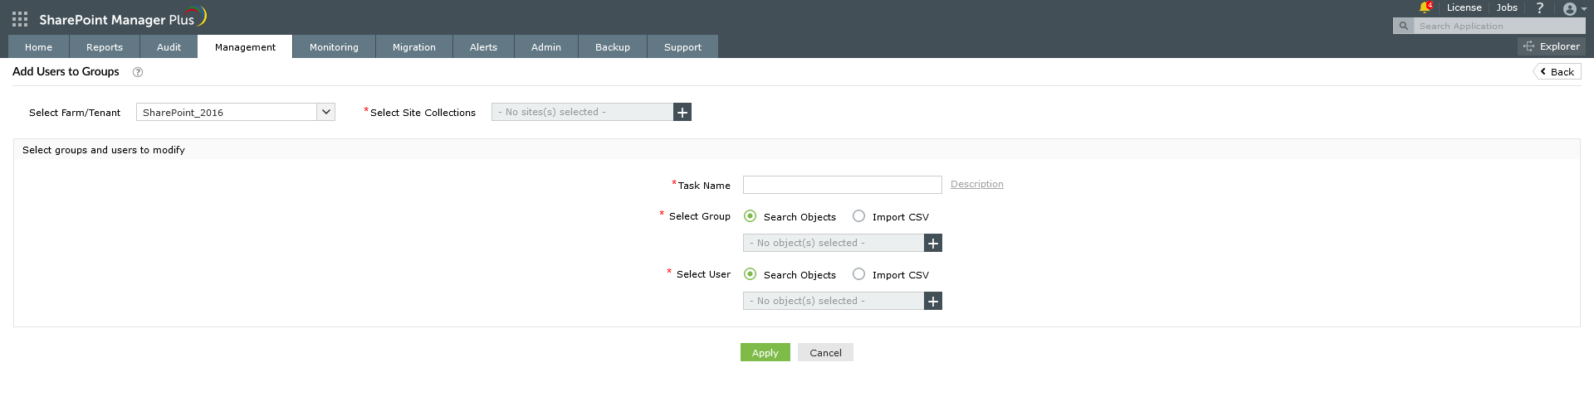
Task: Go back using the Back button
Action: 1557,72
